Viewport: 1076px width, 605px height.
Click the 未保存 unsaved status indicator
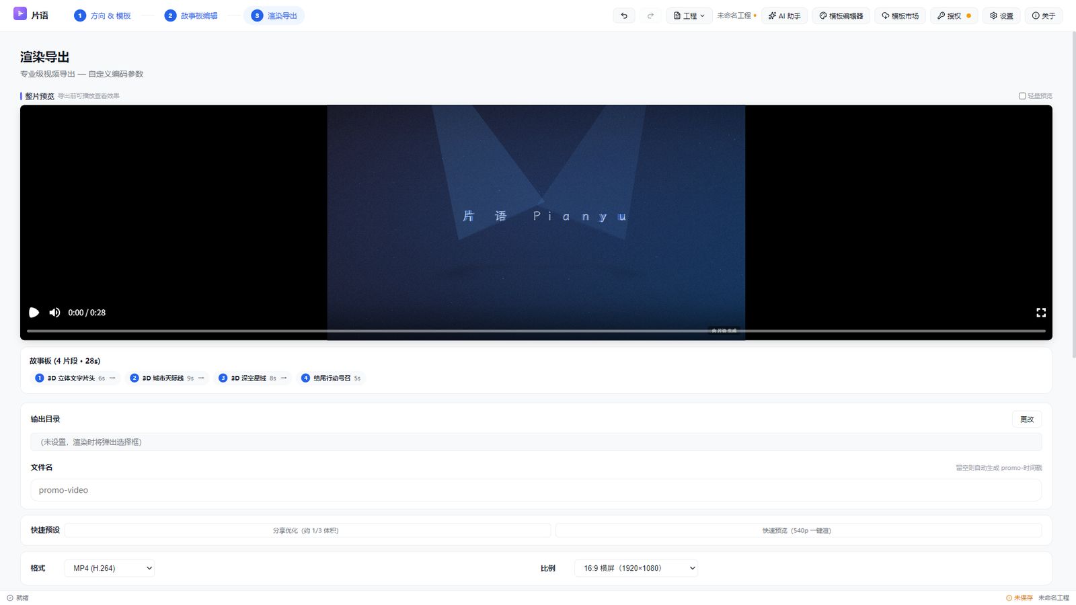pos(1020,598)
